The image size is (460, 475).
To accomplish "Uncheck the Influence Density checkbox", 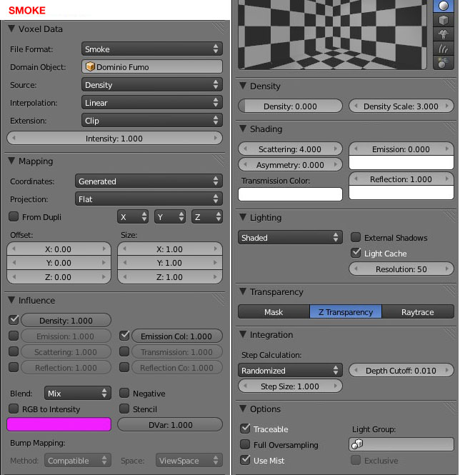I will (x=14, y=320).
